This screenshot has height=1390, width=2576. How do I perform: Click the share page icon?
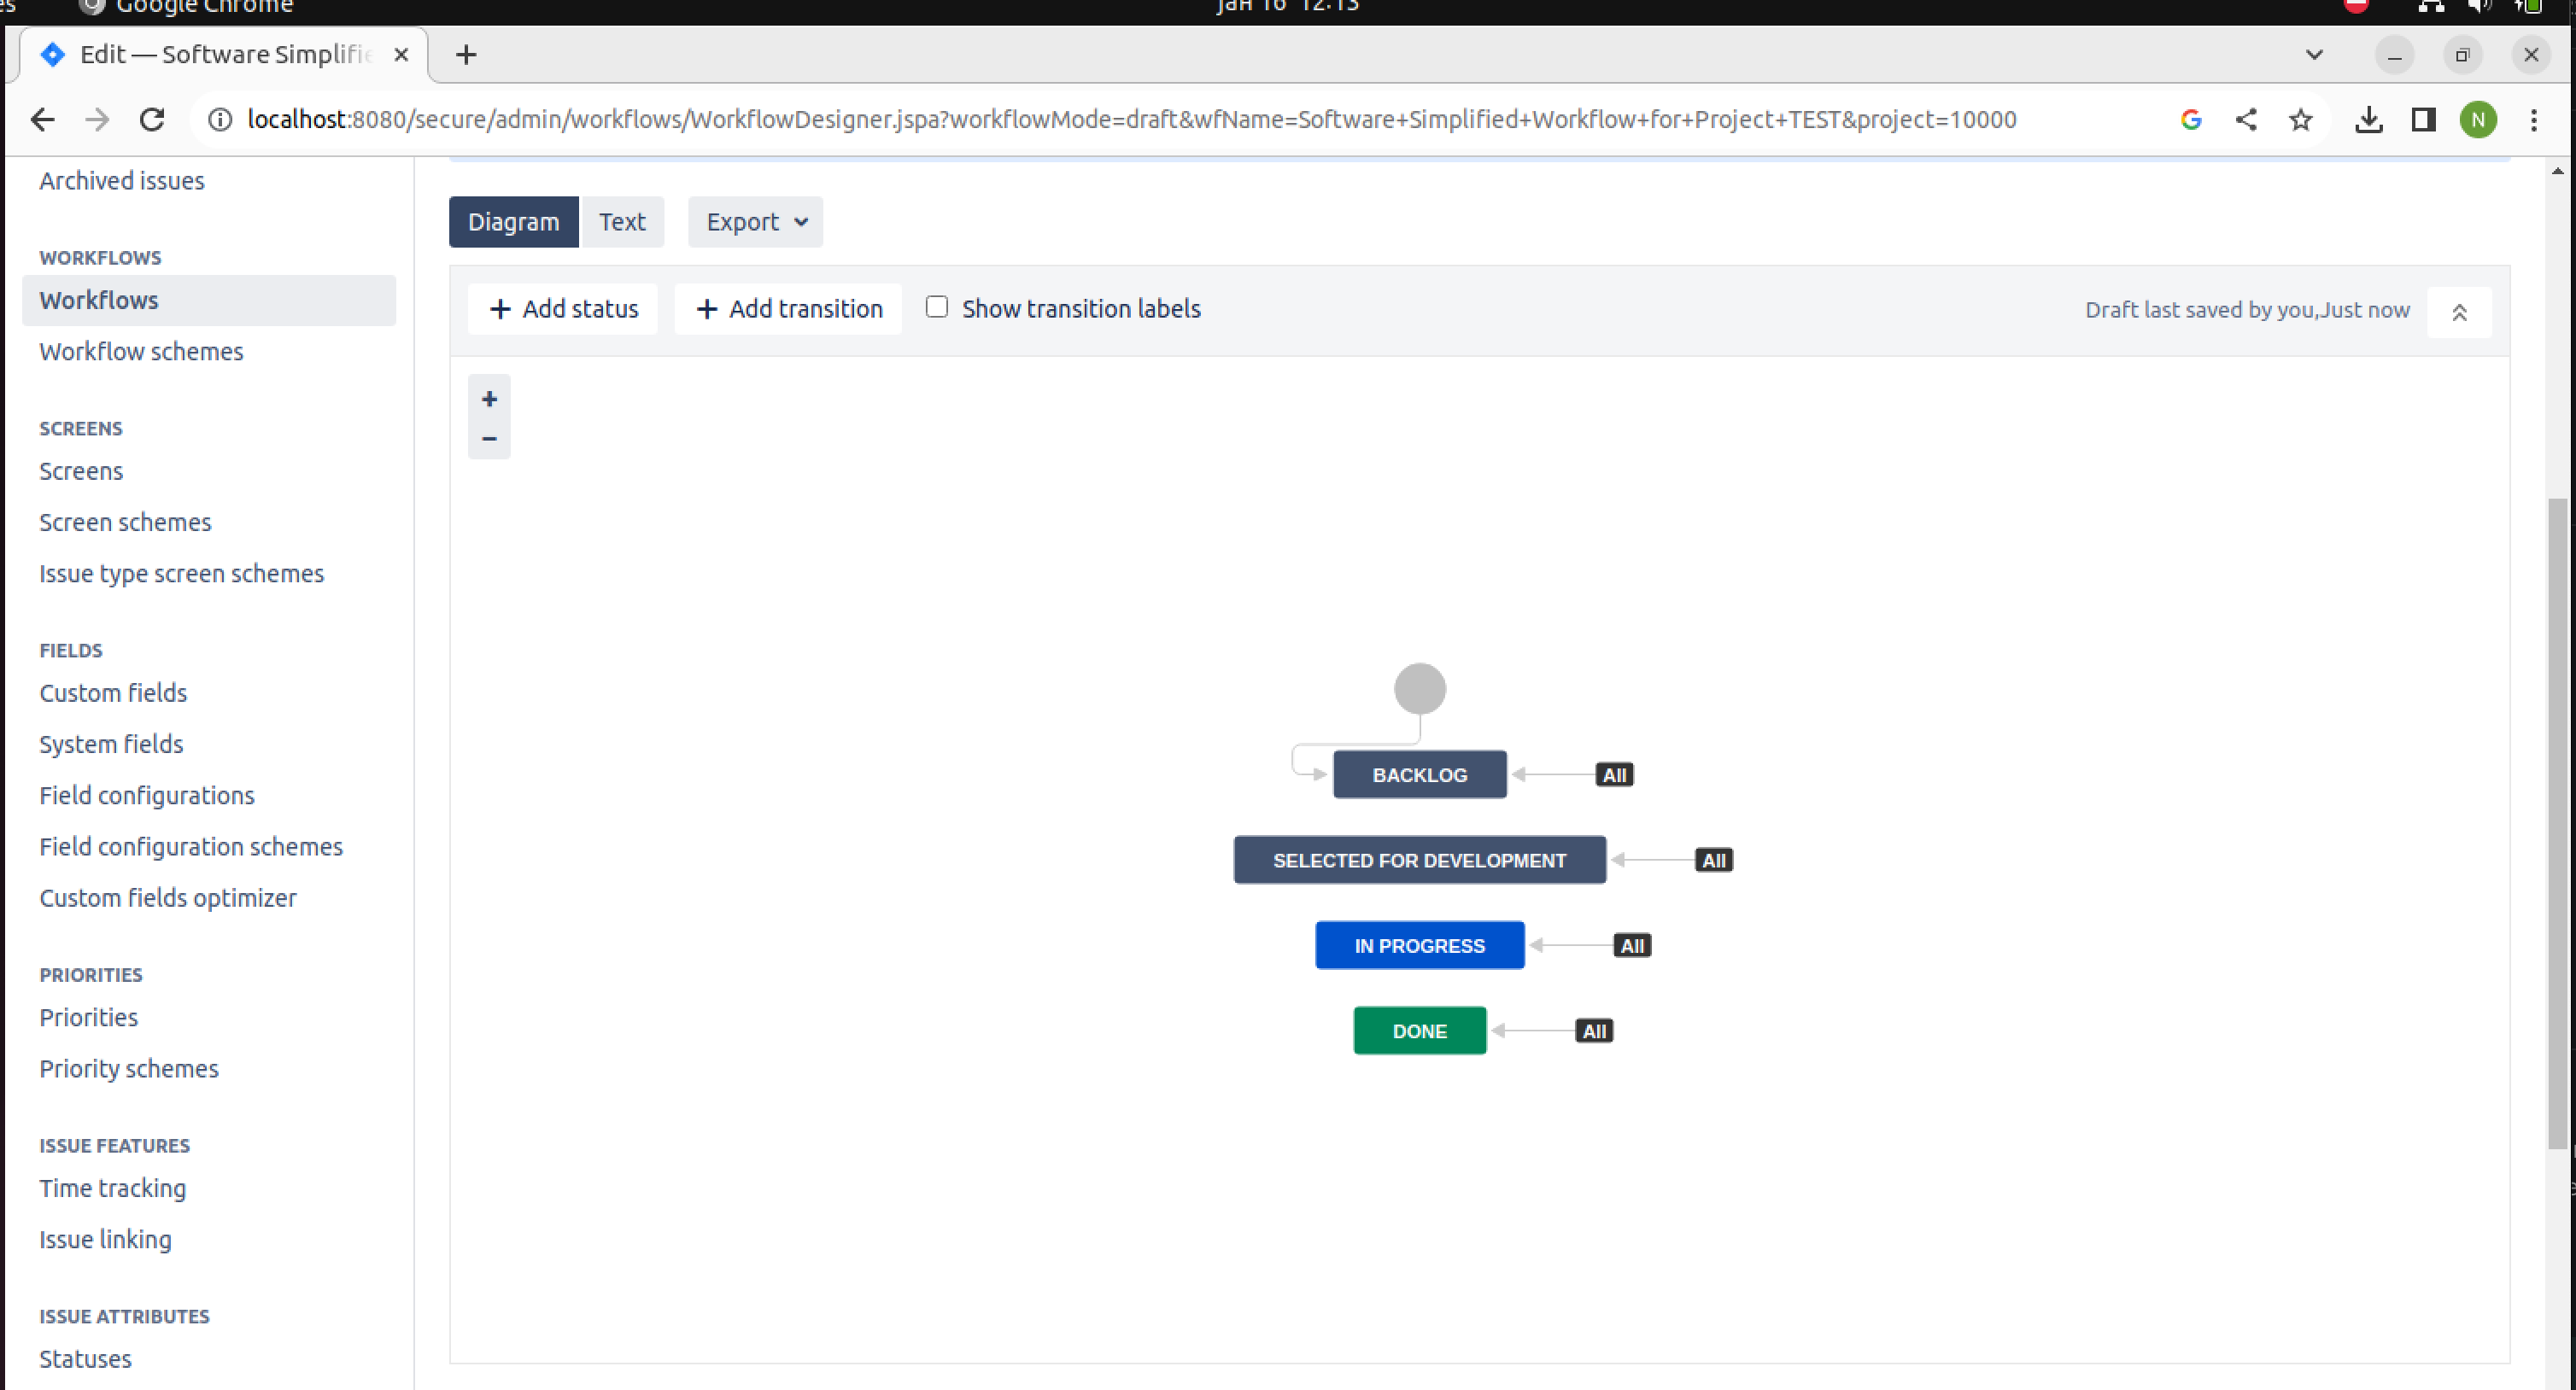2246,120
